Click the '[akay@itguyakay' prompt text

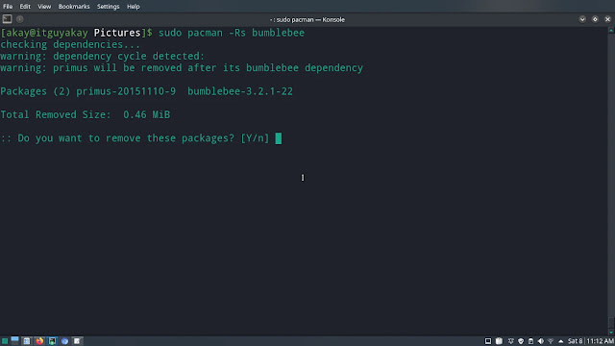[44, 33]
